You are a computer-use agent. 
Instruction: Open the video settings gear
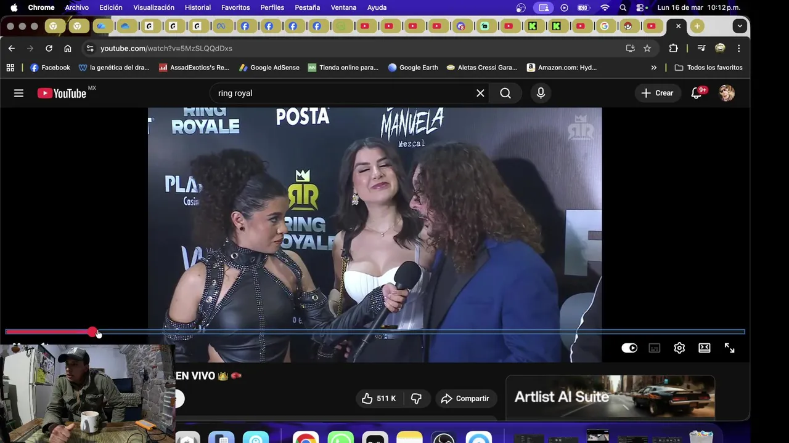pyautogui.click(x=679, y=348)
